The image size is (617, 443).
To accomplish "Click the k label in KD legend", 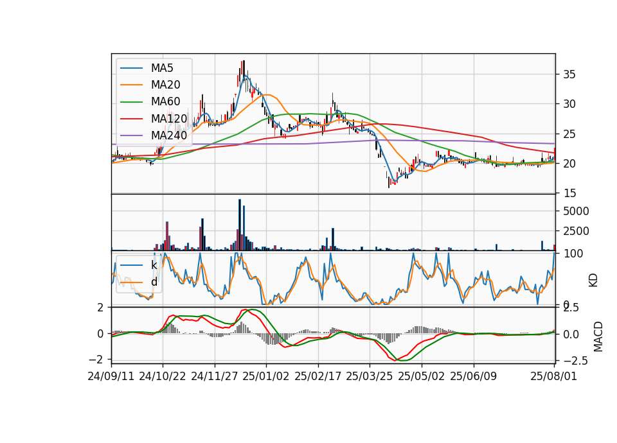I will point(154,265).
